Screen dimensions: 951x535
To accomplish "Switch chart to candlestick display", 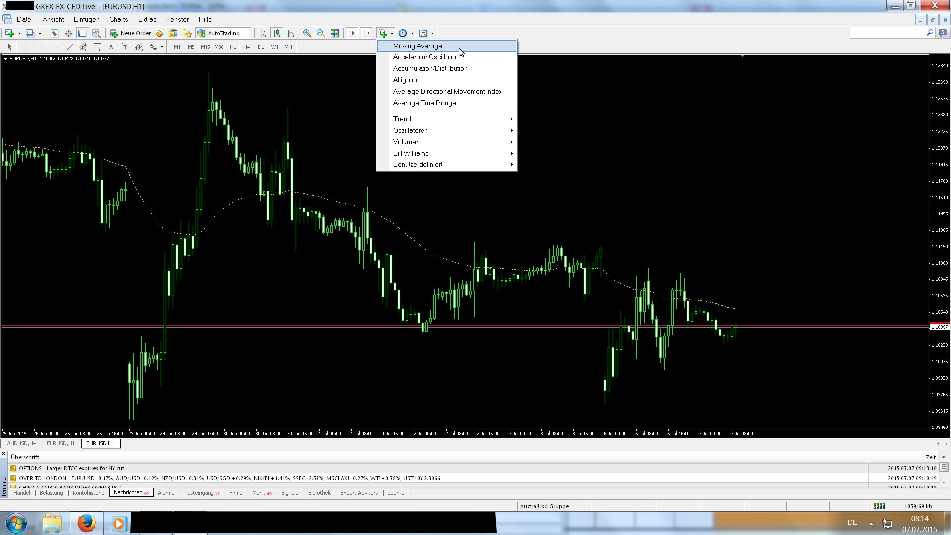I will pyautogui.click(x=277, y=33).
